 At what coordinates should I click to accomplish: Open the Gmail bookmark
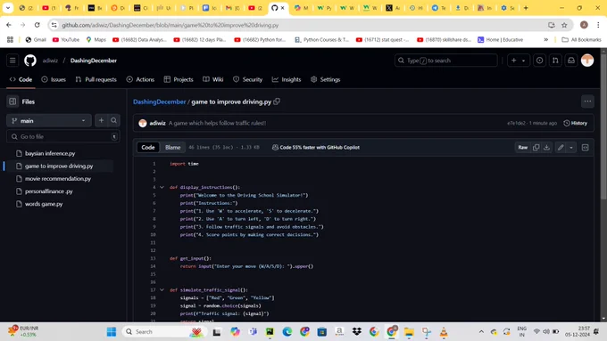click(36, 39)
